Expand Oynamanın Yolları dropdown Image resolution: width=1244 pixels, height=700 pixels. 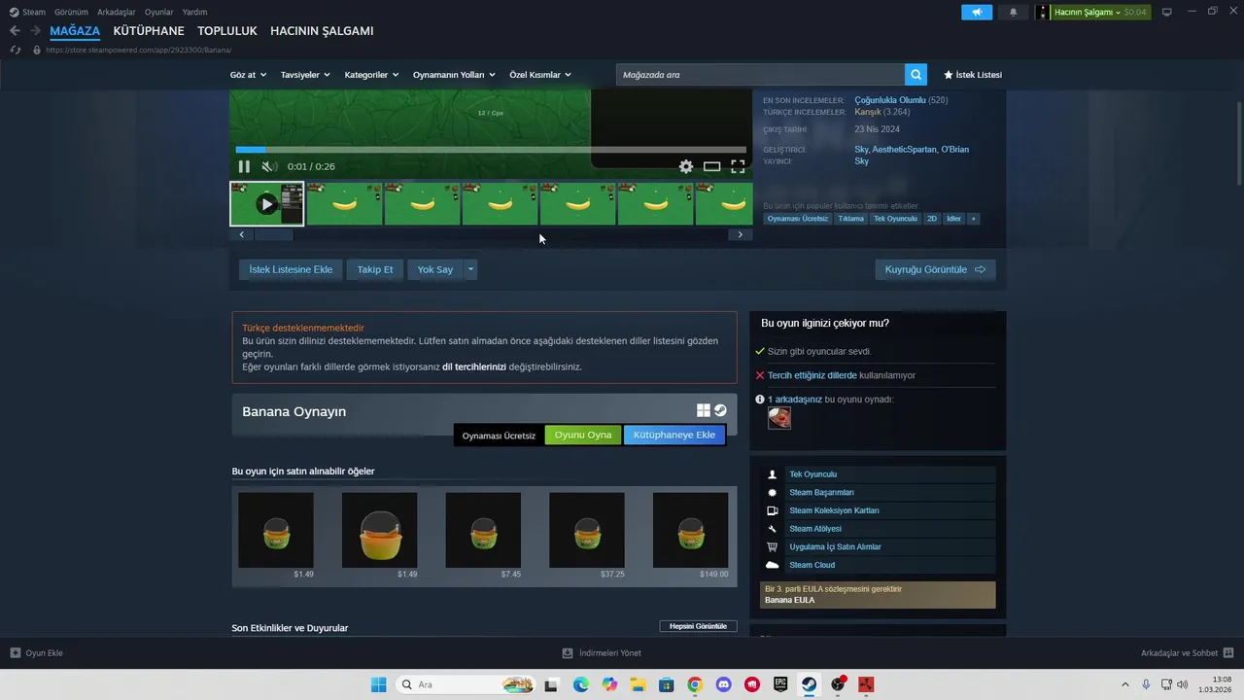[x=454, y=75]
